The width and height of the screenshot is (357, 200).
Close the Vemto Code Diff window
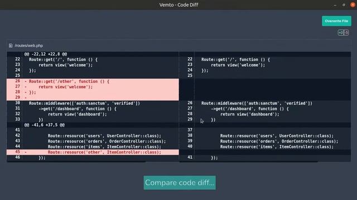pos(353,5)
